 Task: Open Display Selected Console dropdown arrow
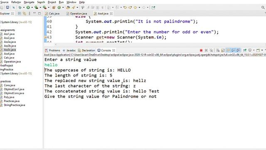click(254, 50)
